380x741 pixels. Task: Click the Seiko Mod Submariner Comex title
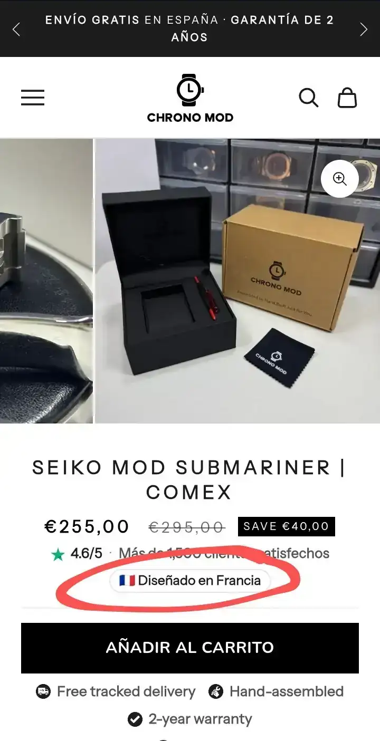(189, 480)
